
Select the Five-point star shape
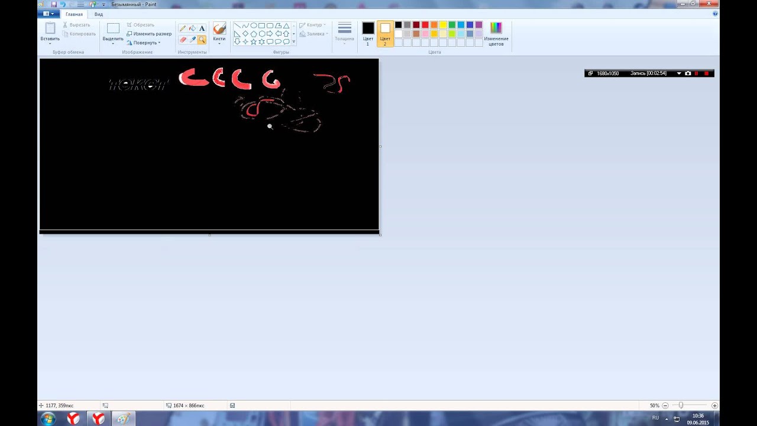pyautogui.click(x=254, y=42)
